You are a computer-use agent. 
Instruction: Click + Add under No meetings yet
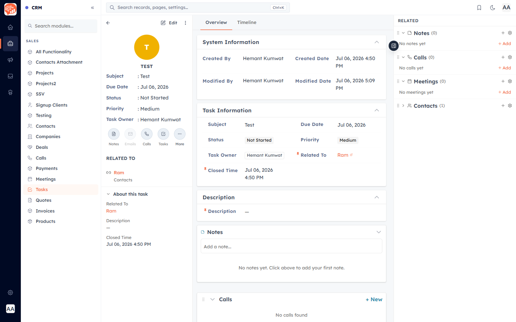click(505, 92)
